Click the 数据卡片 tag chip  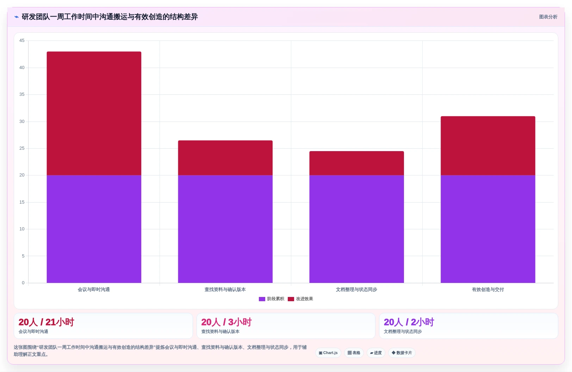pos(402,353)
